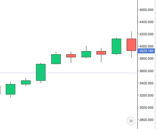Click the blue 3925.190 current price label

(x=147, y=51)
